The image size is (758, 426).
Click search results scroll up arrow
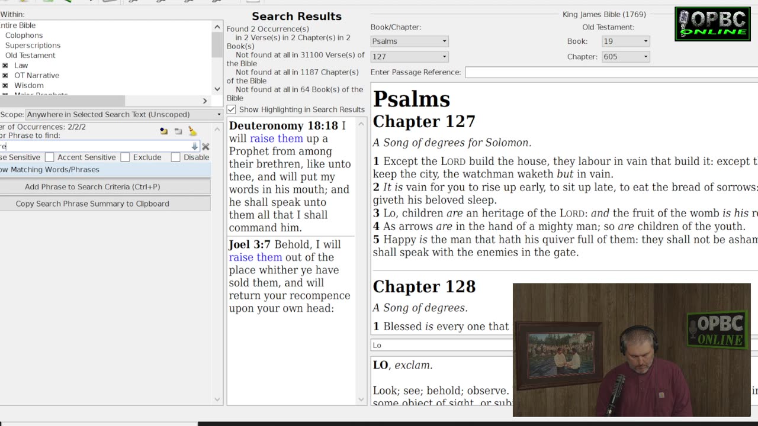click(362, 123)
